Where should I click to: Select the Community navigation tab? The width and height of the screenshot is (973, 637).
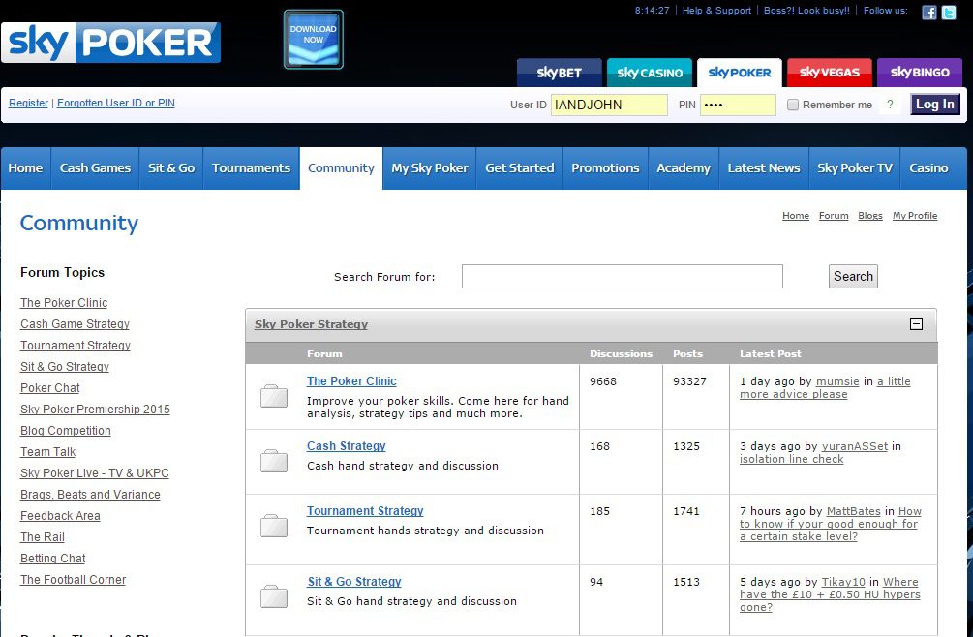342,168
